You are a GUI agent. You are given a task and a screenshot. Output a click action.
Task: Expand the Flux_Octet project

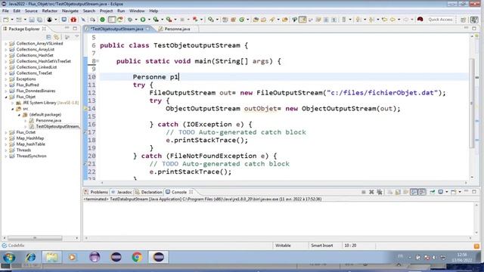point(5,132)
